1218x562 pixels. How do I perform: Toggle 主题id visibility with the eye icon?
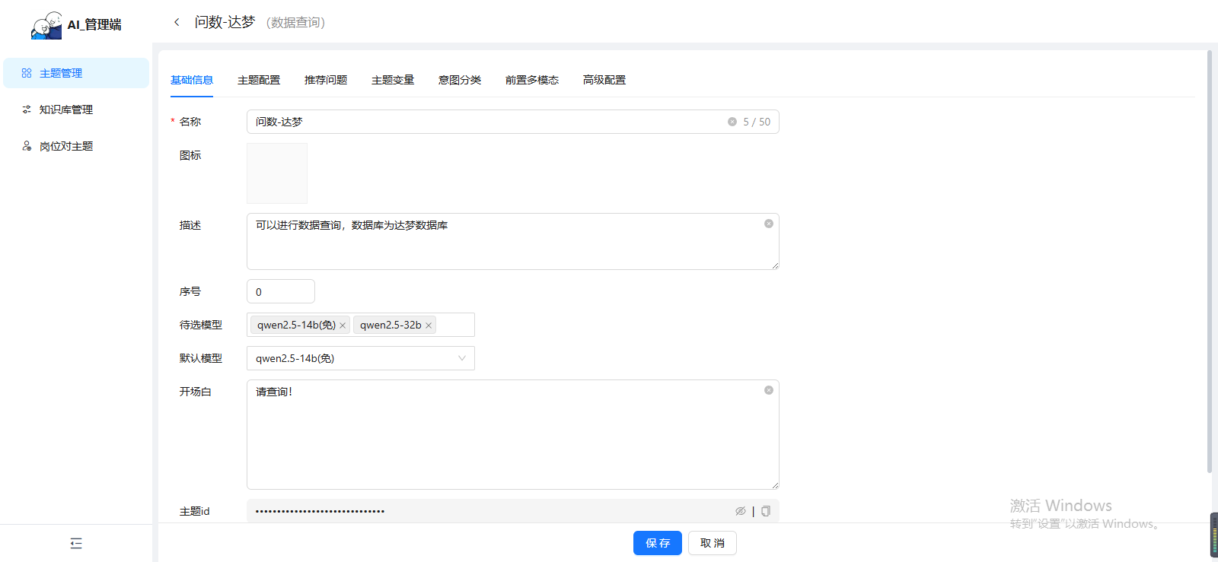740,511
